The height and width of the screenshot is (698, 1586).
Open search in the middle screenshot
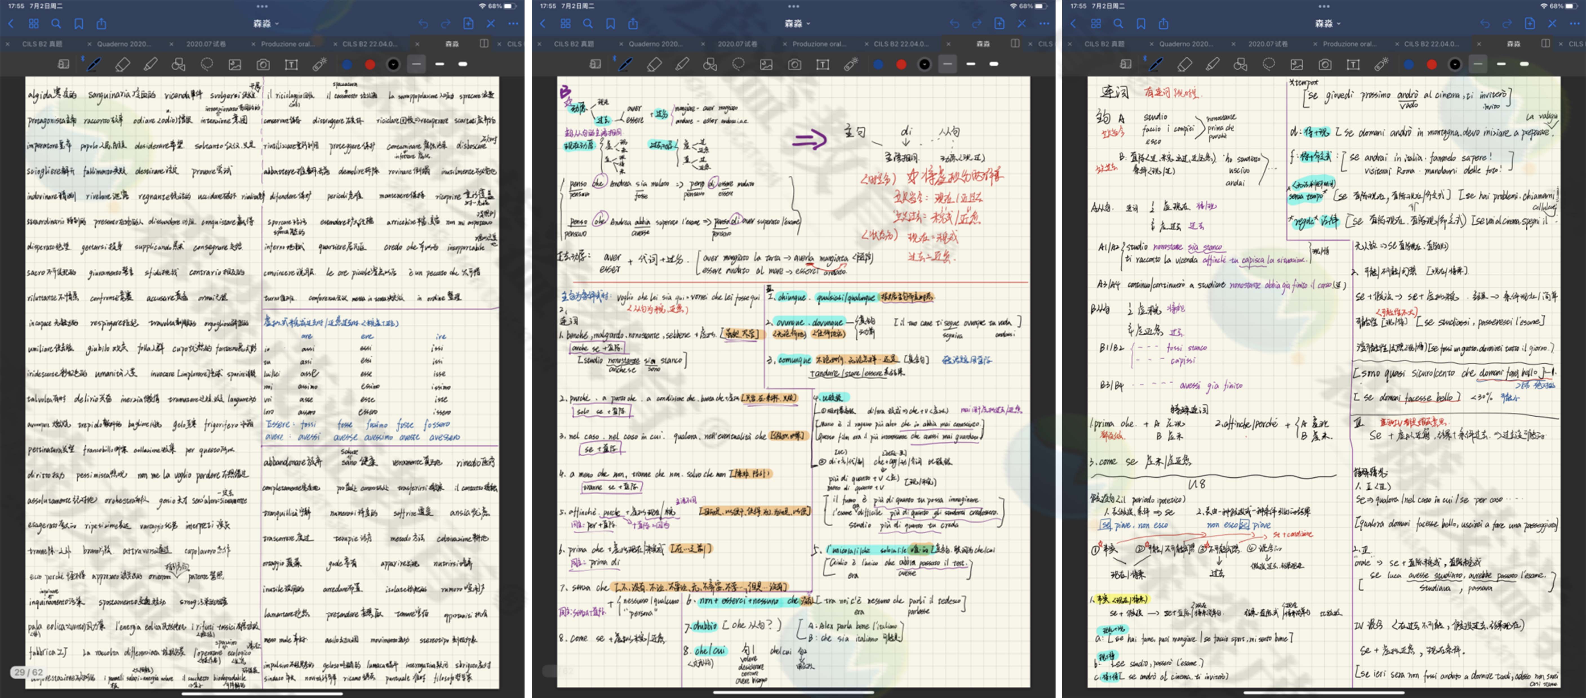pyautogui.click(x=588, y=24)
